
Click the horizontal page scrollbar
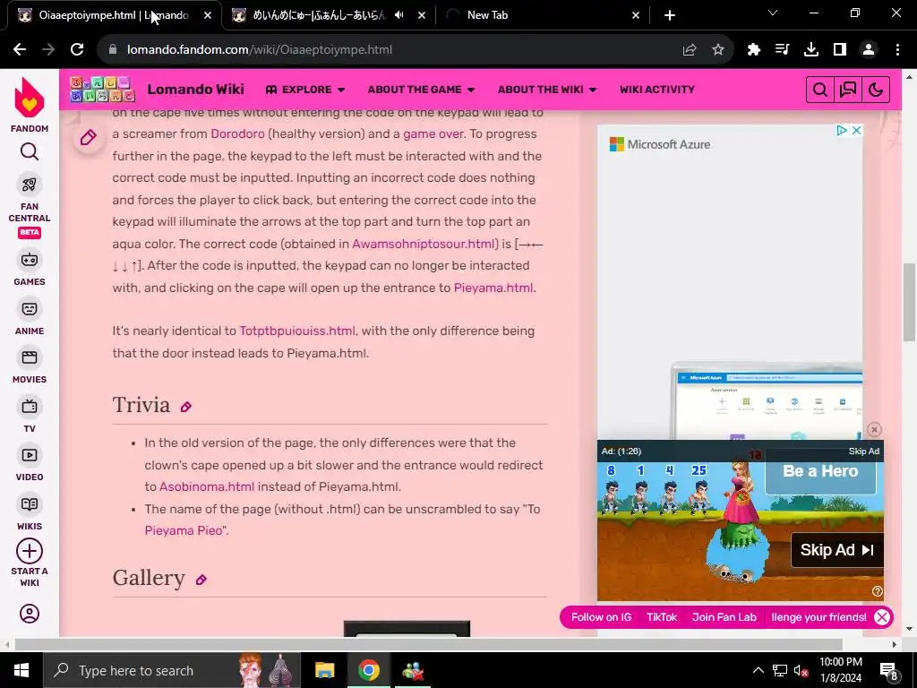pos(428,644)
